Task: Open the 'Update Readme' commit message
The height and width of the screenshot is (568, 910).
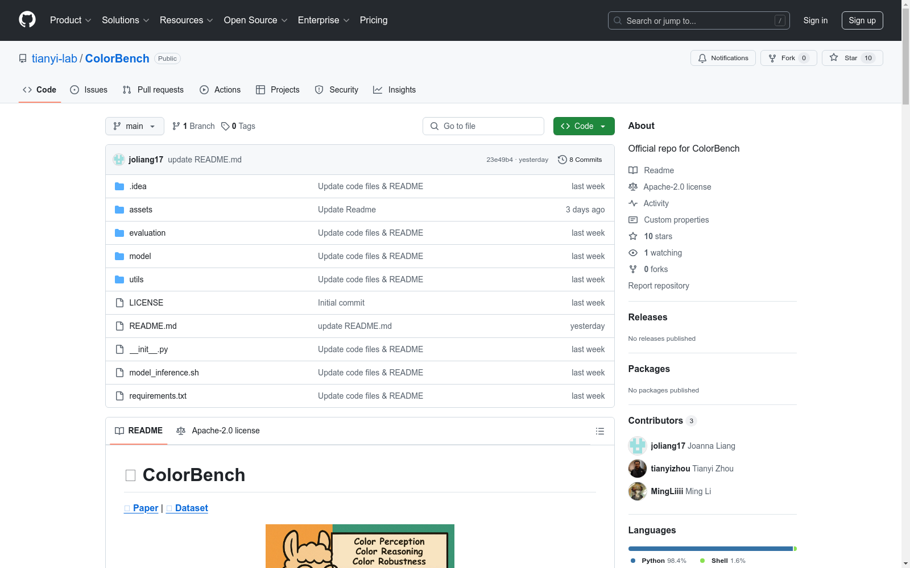Action: [347, 210]
